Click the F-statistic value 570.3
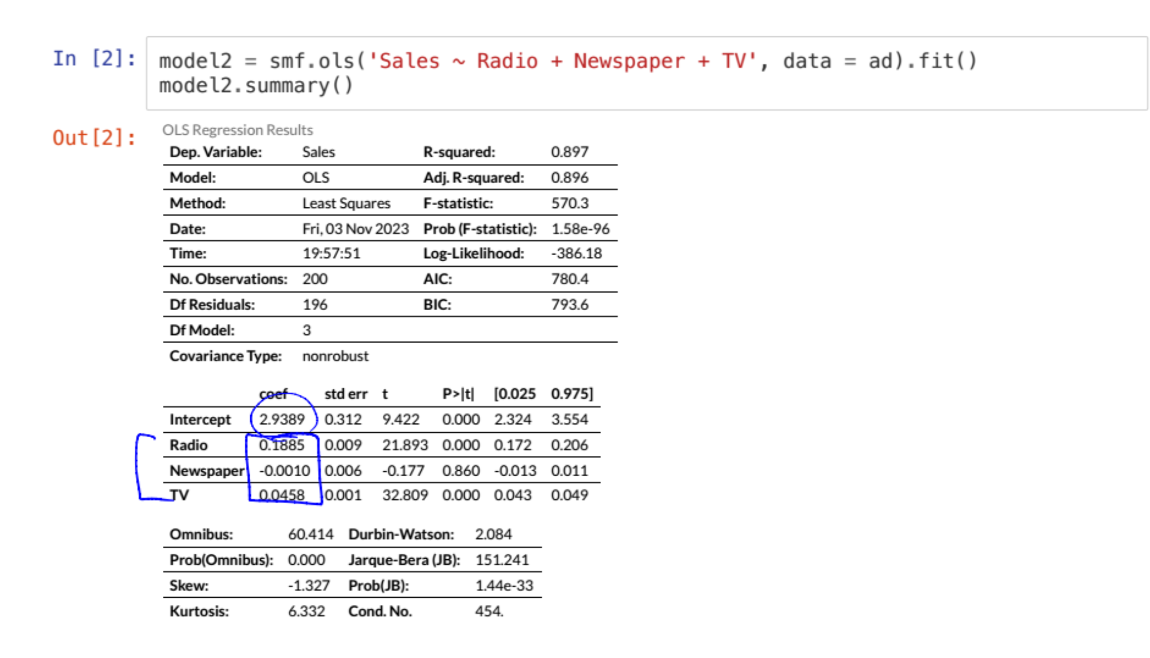Image resolution: width=1150 pixels, height=658 pixels. [570, 203]
